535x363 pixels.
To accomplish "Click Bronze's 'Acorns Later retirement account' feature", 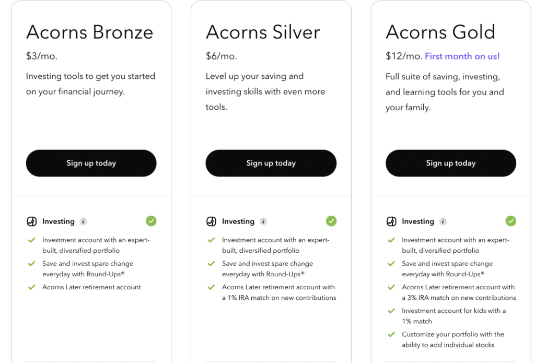I will [91, 287].
